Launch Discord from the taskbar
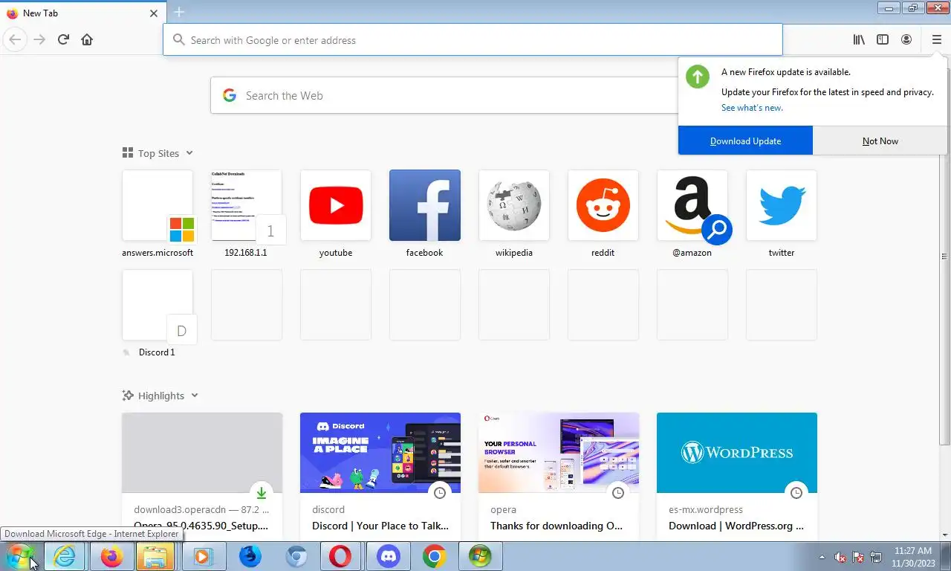The image size is (951, 571). click(x=389, y=556)
